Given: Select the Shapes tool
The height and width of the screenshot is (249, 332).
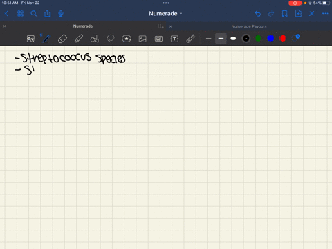Looking at the screenshot, I should coord(95,39).
